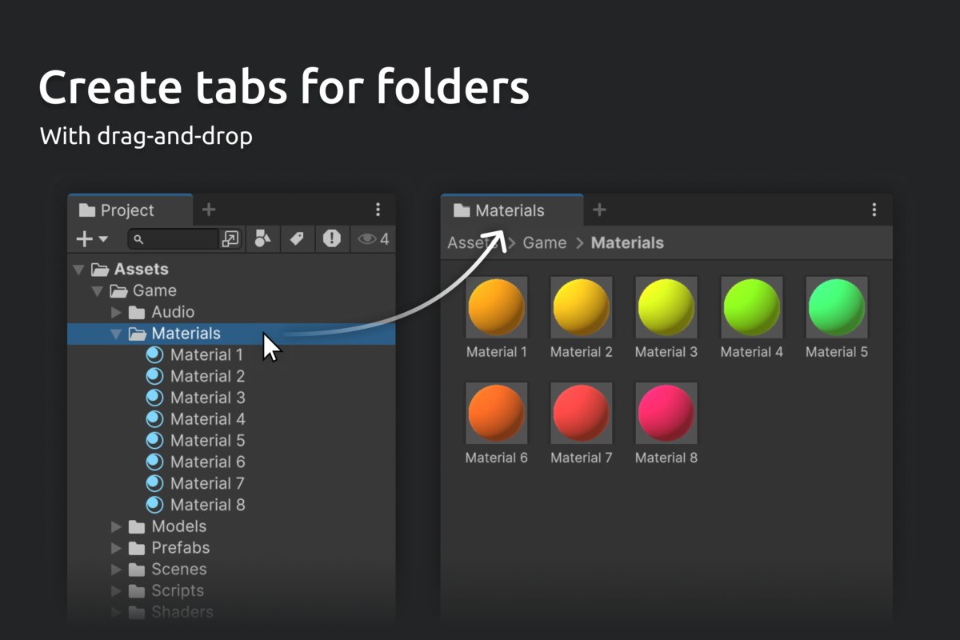
Task: Select the Assets folder in tree
Action: (x=130, y=270)
